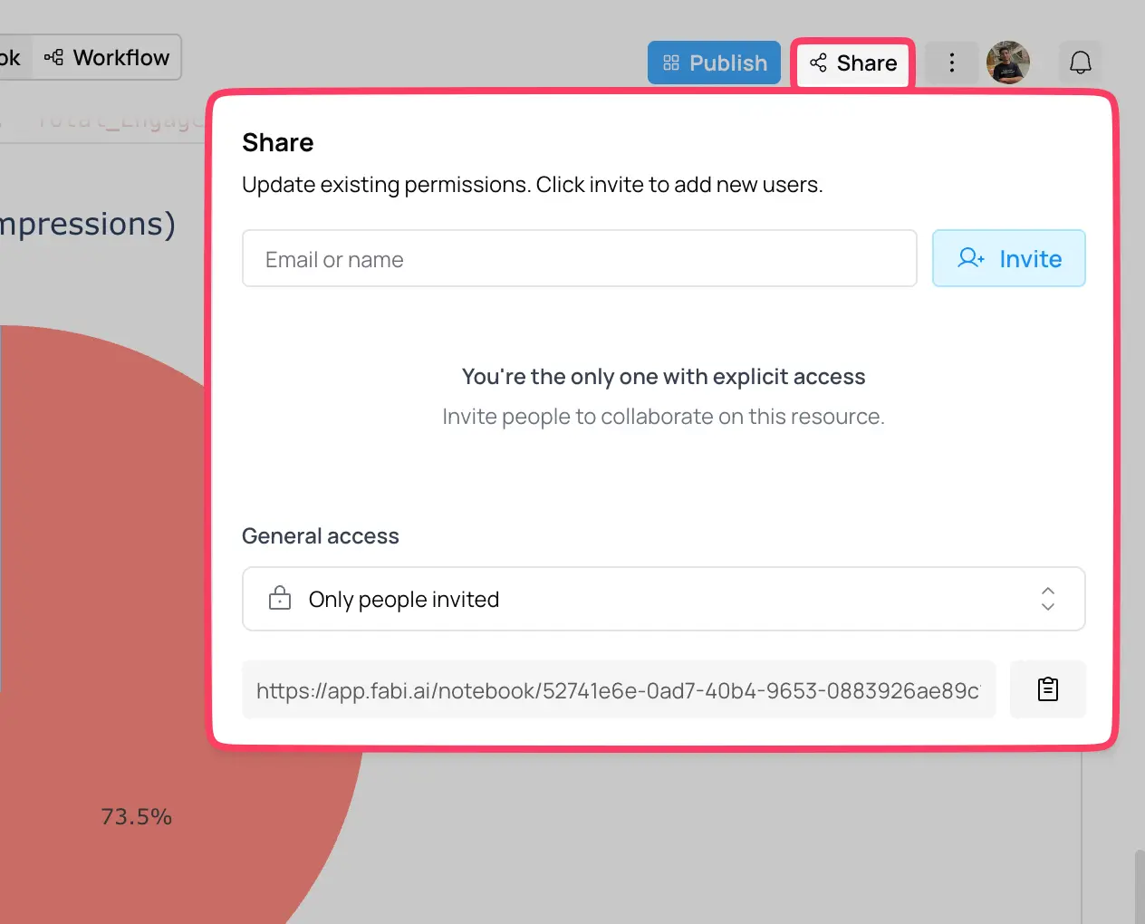Click the add-person icon on Invite
1145x924 pixels.
970,258
